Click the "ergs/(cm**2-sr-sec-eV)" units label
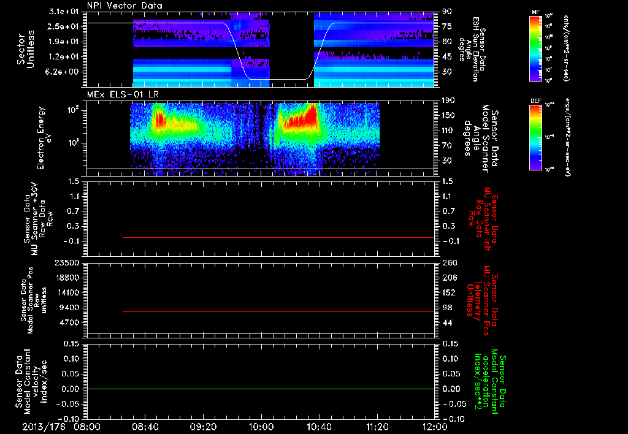The height and width of the screenshot is (434, 628). (568, 137)
